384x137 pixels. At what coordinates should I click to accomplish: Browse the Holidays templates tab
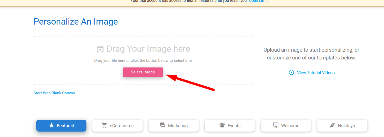point(342,126)
